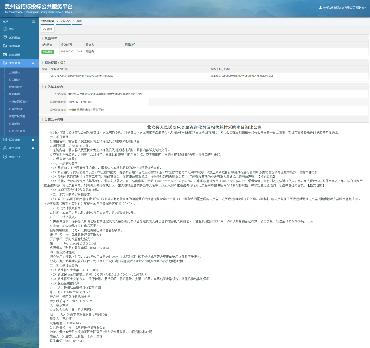Click the question mark icon for 帮助中心

(5, 157)
